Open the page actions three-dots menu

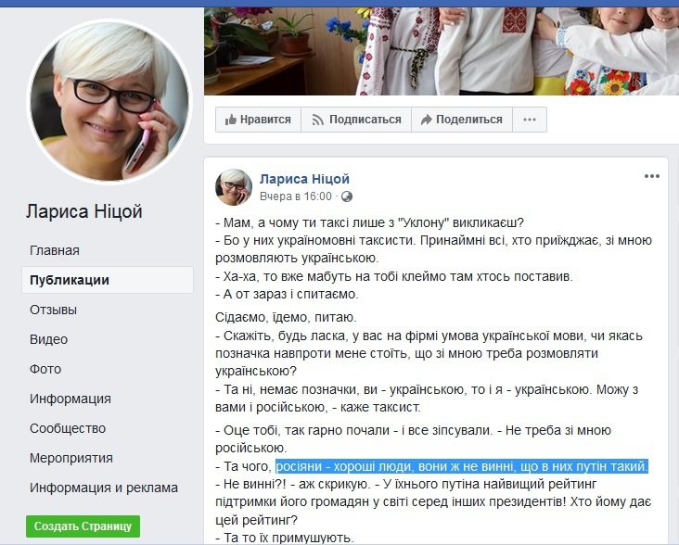[x=530, y=120]
